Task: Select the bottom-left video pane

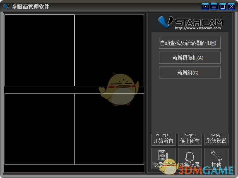Action: [39, 129]
